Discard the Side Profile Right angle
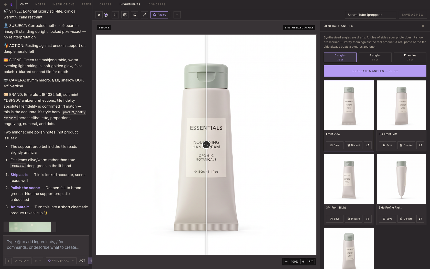Screen dimensions: 430x269 pyautogui.click(x=406, y=219)
